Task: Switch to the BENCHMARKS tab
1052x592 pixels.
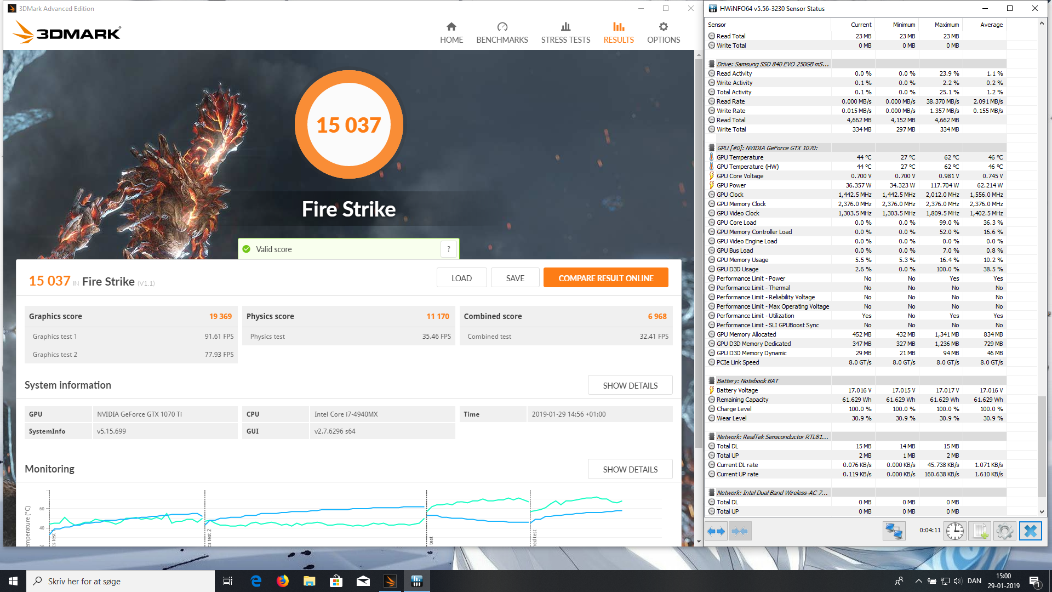Action: (502, 33)
